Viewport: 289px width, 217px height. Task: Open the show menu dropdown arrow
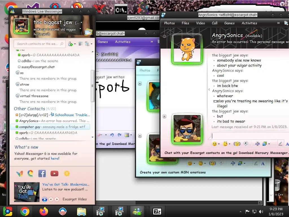click(x=91, y=44)
